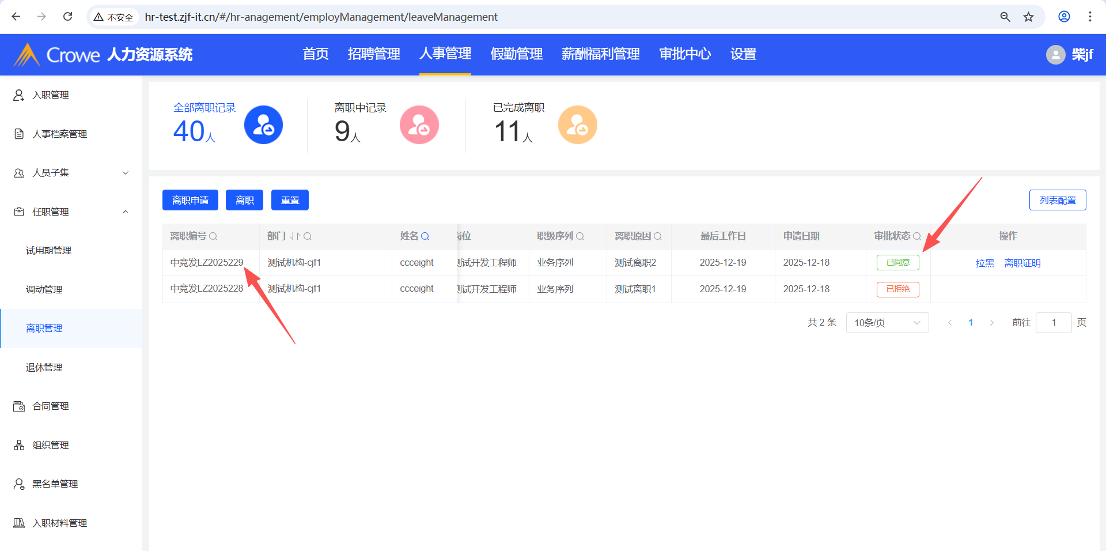Open the 离职证明 link for LZ2025229
This screenshot has width=1106, height=551.
click(x=1022, y=263)
